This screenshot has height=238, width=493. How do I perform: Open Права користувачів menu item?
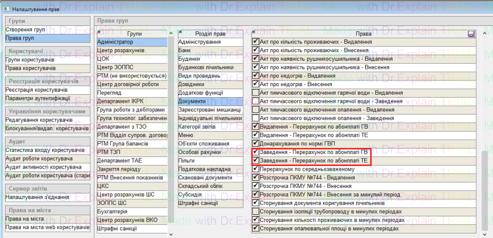point(30,68)
